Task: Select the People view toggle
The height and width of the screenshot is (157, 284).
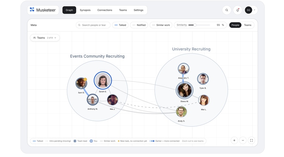Action: [235, 25]
